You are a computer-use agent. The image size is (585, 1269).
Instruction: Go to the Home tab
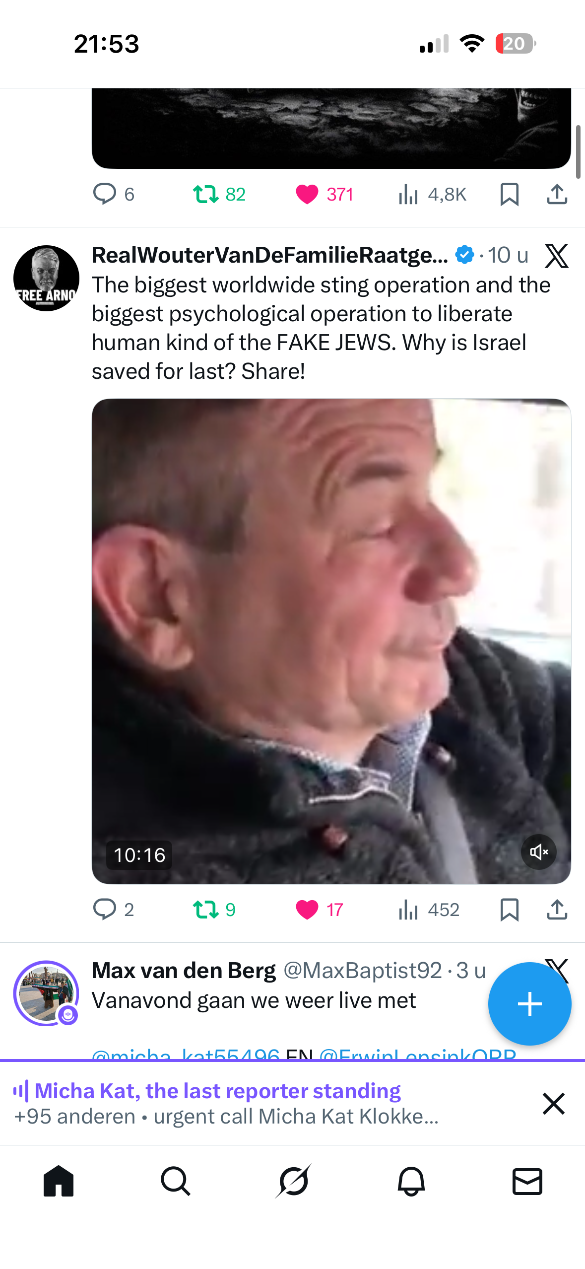(59, 1181)
